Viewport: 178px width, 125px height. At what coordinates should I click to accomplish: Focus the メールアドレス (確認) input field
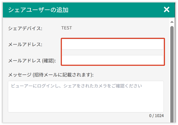click(x=113, y=60)
